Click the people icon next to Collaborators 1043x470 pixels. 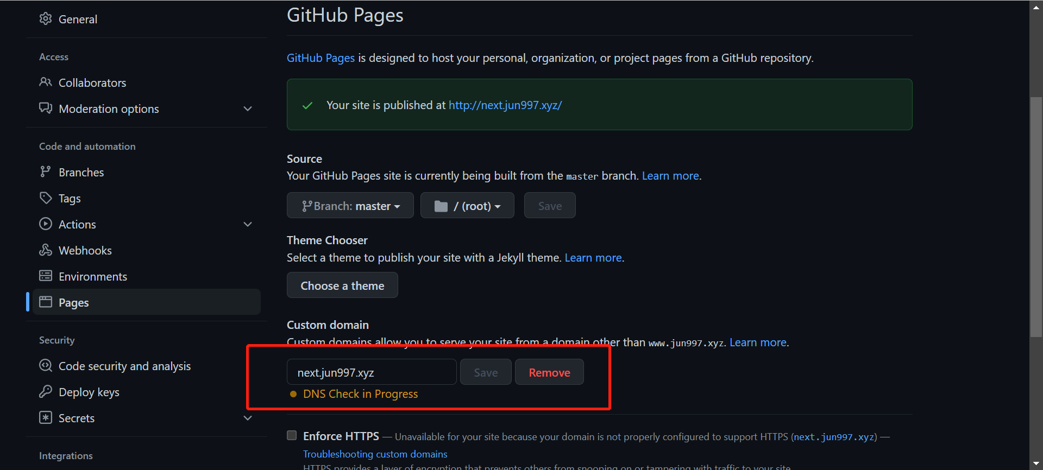coord(46,82)
